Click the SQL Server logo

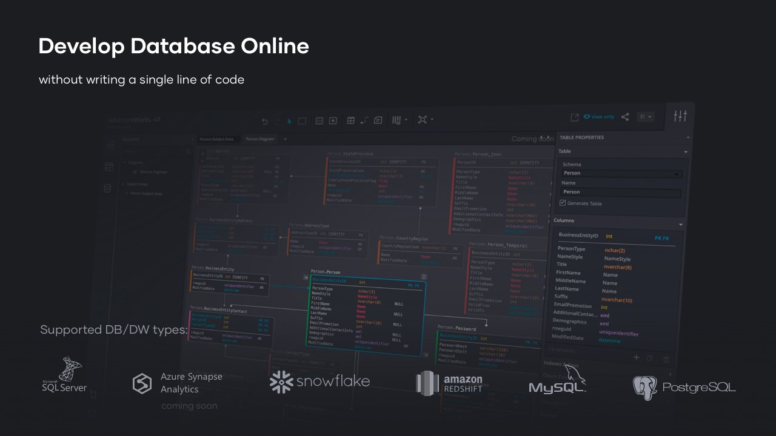pos(64,375)
